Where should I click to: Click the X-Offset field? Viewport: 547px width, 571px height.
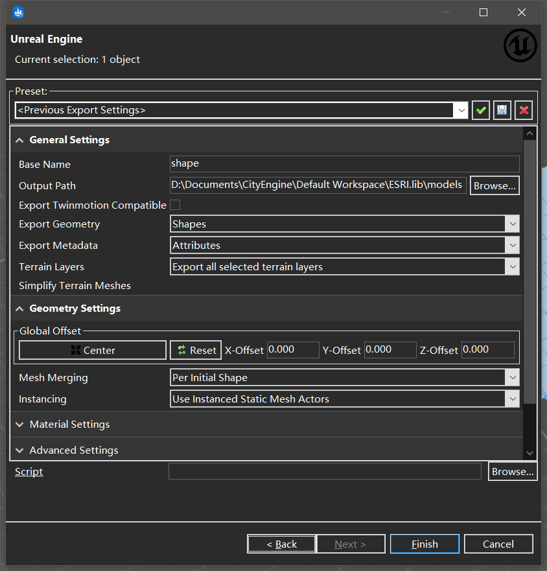pos(293,349)
